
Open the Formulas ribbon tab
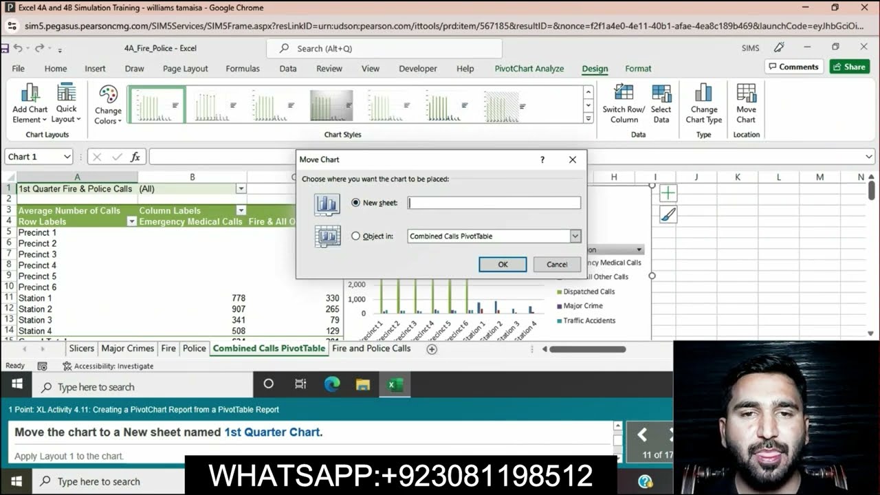click(x=243, y=69)
